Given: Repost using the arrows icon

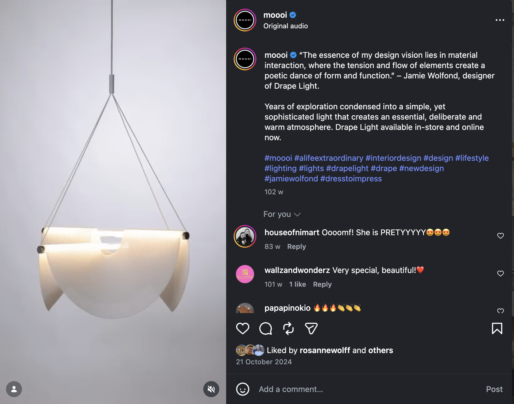Looking at the screenshot, I should pos(288,328).
